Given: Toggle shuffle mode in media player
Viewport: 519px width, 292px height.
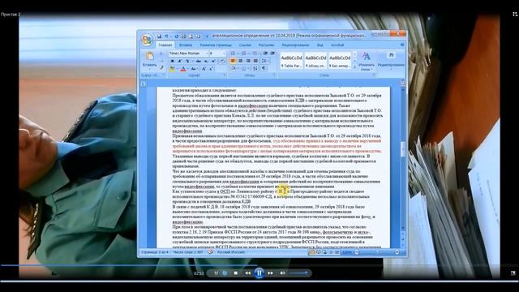Looking at the screenshot, I should [216, 273].
